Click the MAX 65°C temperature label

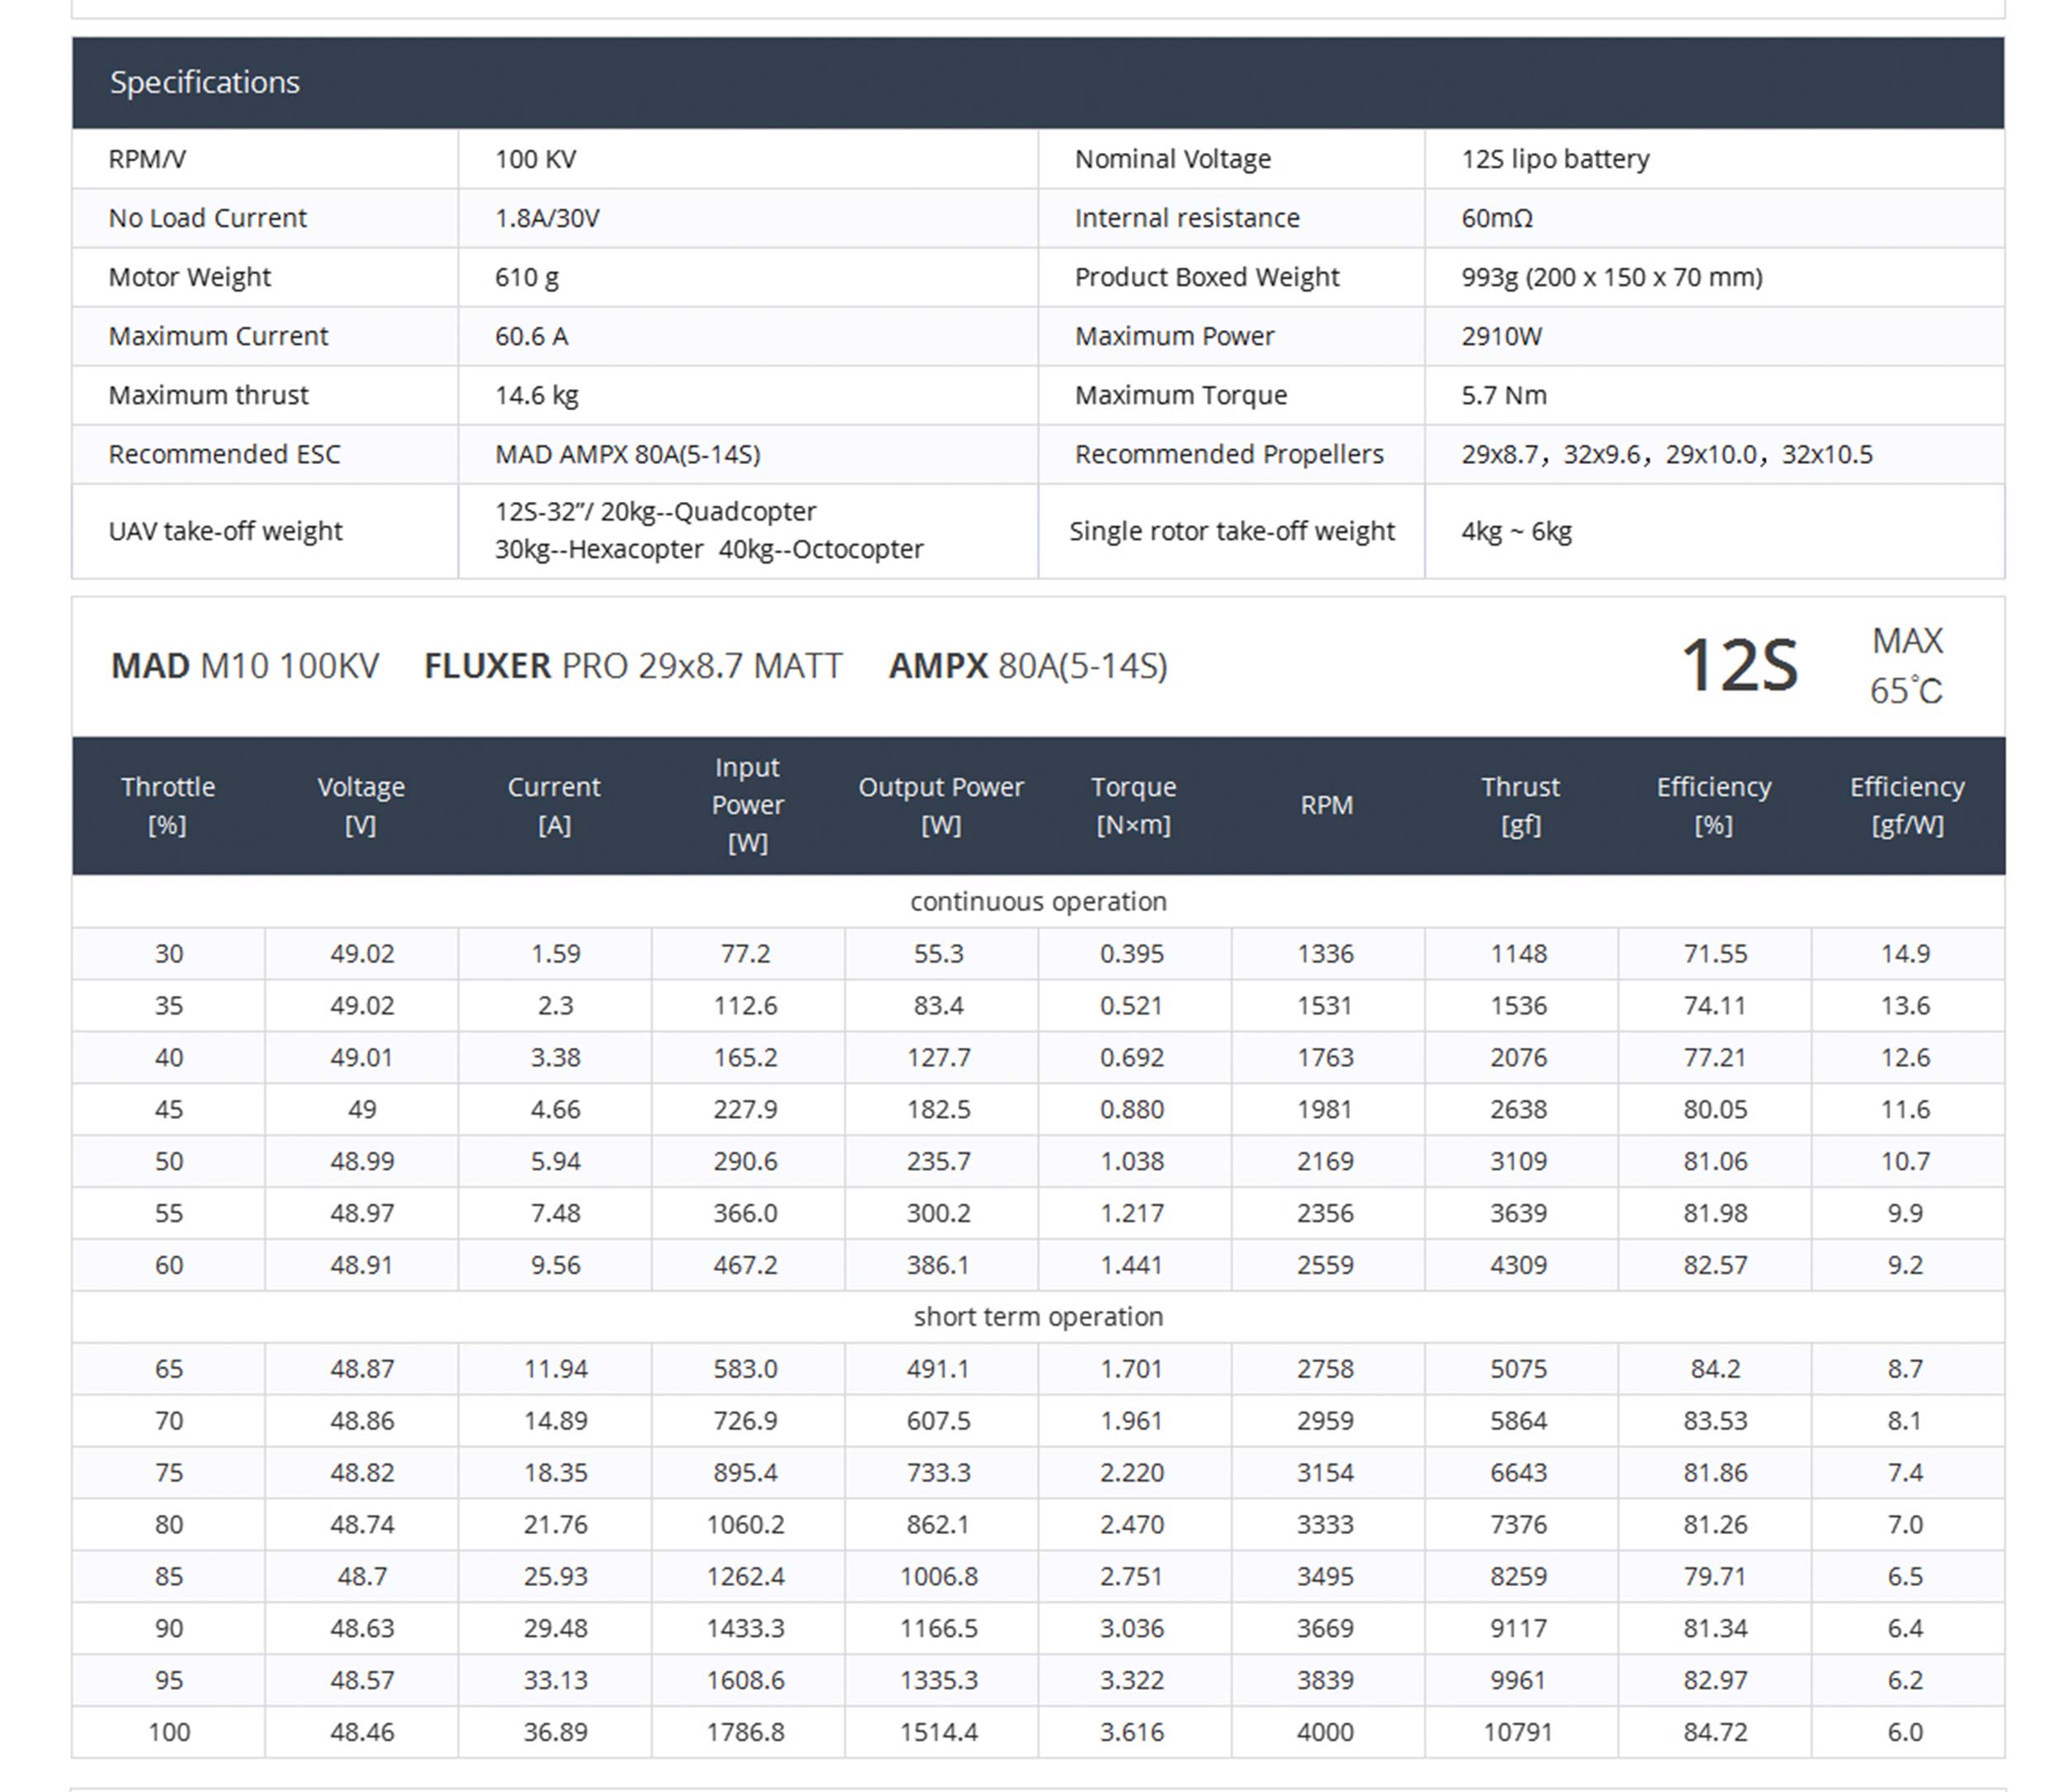point(1906,666)
